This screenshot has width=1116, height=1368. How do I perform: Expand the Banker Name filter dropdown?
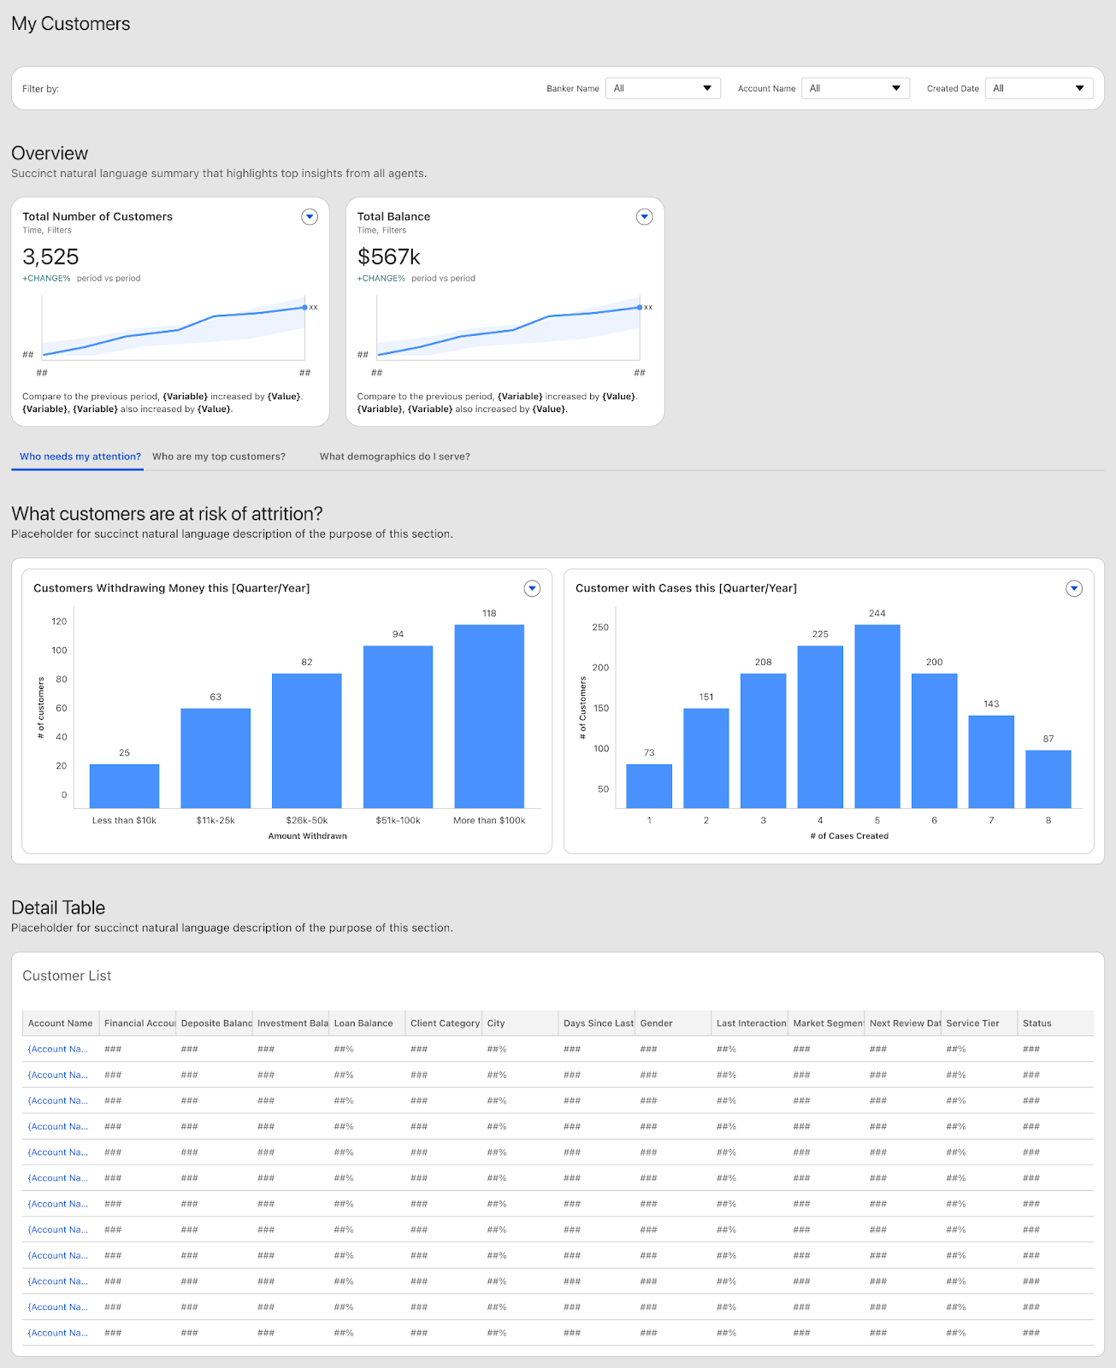(x=663, y=88)
